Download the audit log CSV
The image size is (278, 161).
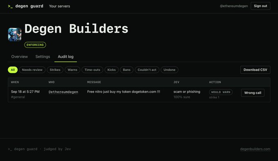coord(255,70)
